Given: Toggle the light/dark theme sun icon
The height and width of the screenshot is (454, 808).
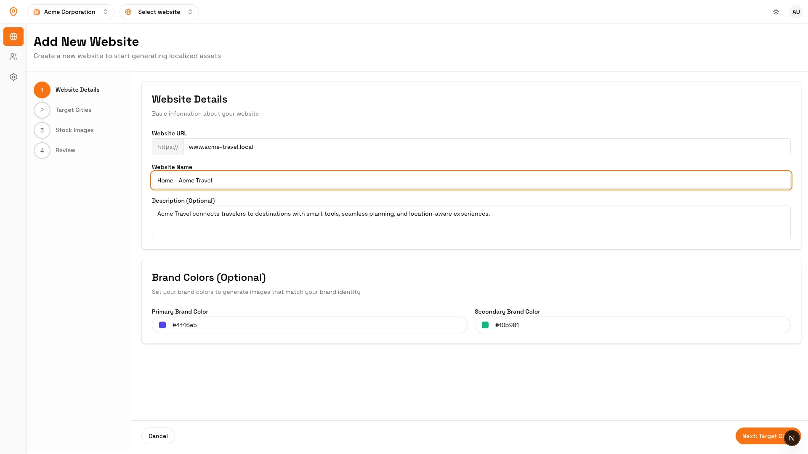Looking at the screenshot, I should click(776, 12).
